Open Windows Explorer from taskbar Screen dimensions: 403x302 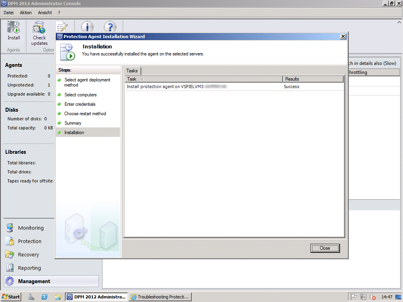(x=57, y=297)
